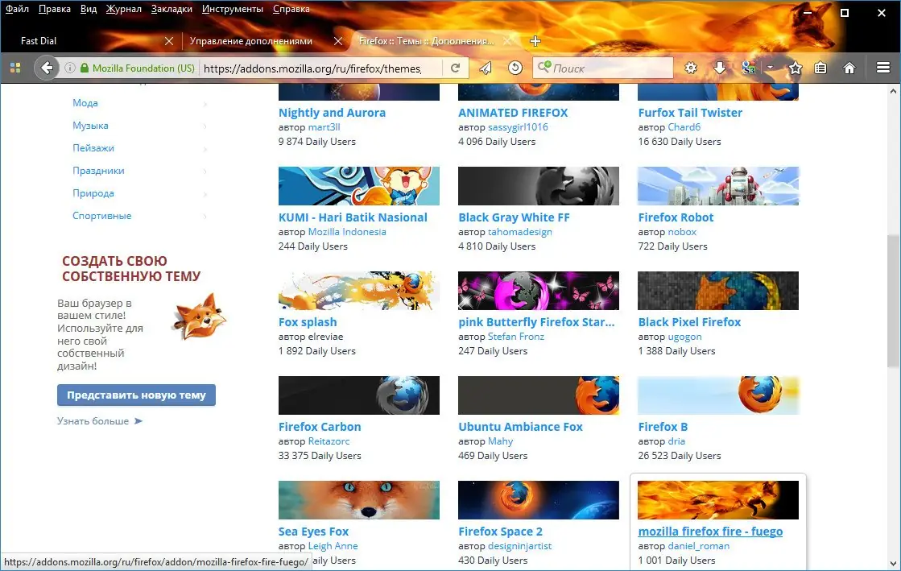Open the Инструменты menu
This screenshot has height=571, width=901.
point(233,9)
